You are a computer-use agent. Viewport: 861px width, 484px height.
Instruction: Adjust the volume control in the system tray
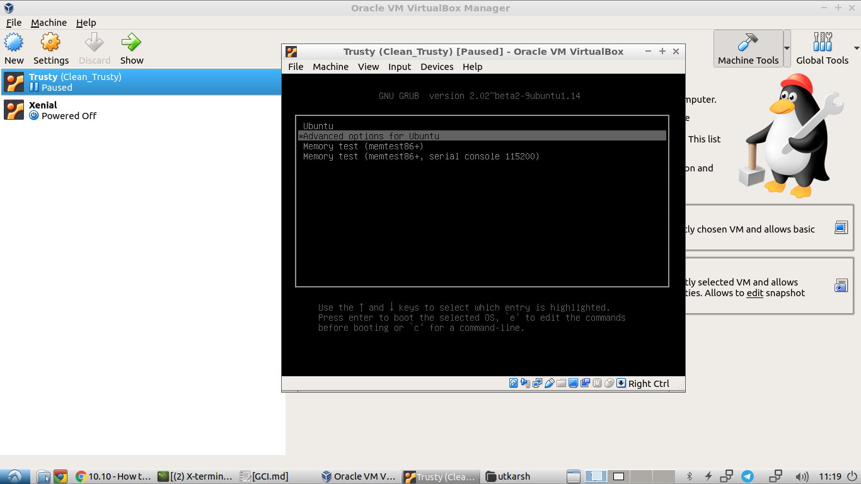802,476
